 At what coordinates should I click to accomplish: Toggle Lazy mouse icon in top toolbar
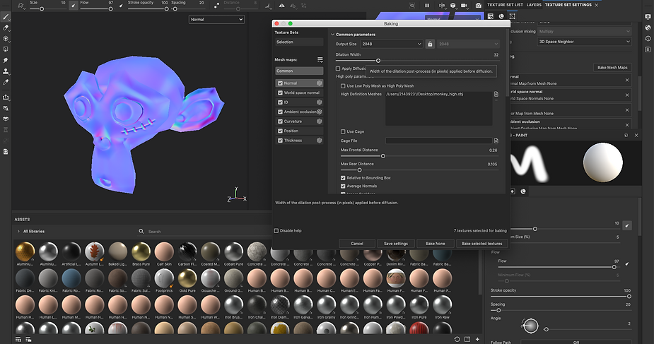click(216, 6)
